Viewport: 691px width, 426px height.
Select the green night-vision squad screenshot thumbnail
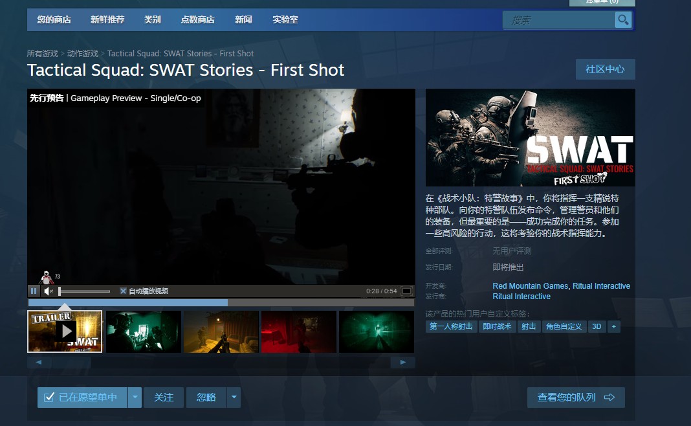143,331
